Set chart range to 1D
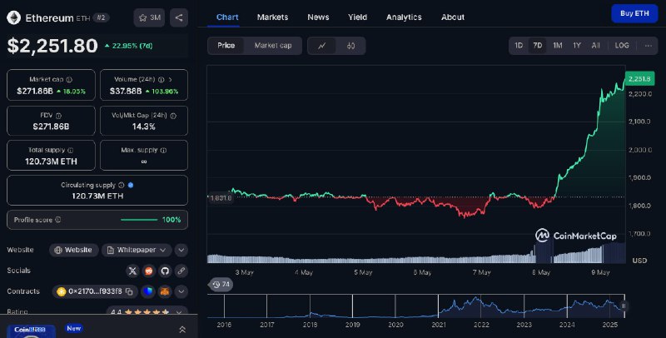The width and height of the screenshot is (666, 338). click(x=519, y=46)
